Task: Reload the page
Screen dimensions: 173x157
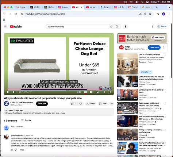Action: (16, 14)
